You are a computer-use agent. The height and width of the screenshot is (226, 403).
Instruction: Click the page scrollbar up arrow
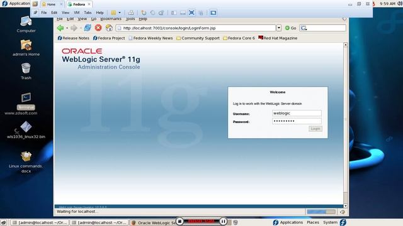click(x=346, y=45)
